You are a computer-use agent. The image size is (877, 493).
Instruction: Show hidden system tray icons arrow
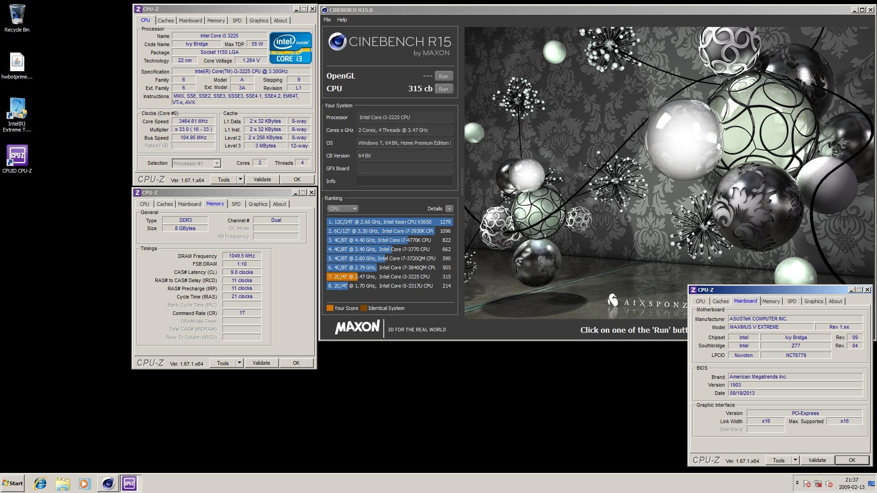coord(797,483)
